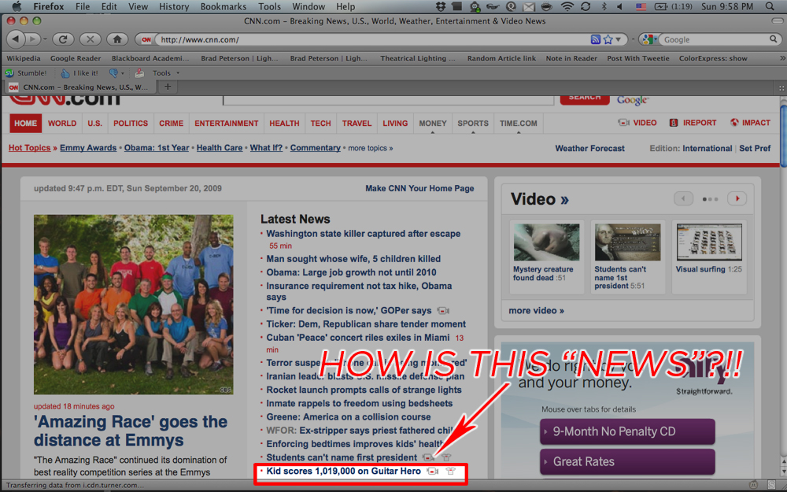Image resolution: width=787 pixels, height=492 pixels.
Task: Open the Wikipedia bookmark
Action: [x=23, y=58]
